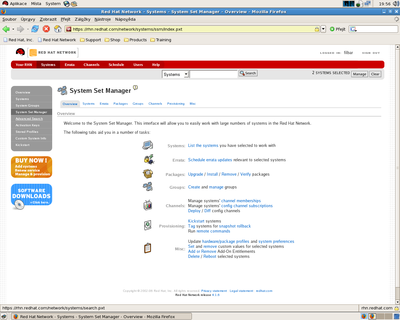The image size is (400, 320).
Task: Click the URL address bar field
Action: click(x=192, y=29)
